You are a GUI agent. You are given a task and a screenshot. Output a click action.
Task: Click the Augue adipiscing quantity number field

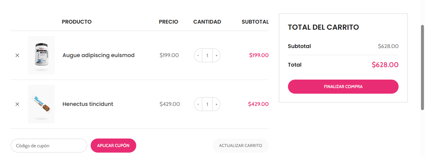coord(207,56)
